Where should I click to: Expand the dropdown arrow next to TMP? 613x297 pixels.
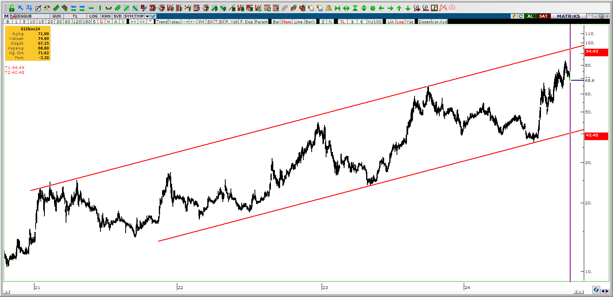point(148,16)
